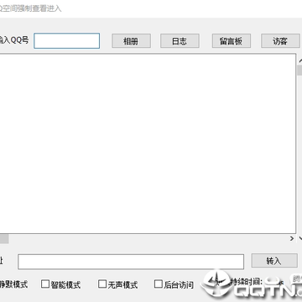Click the 日志 button
302x302 pixels.
(180, 41)
